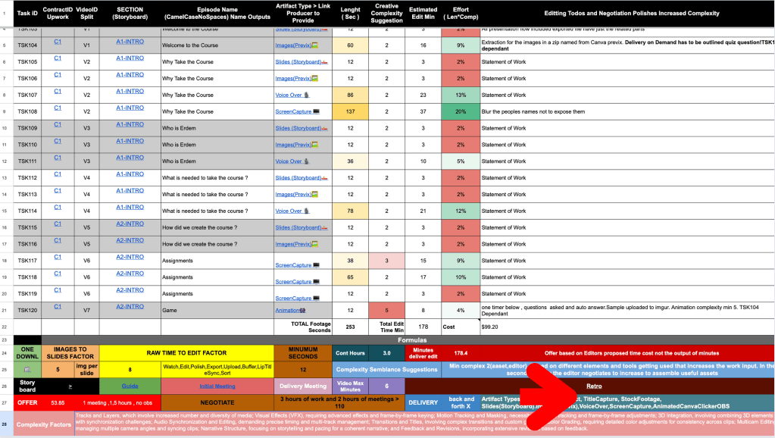The image size is (775, 438).
Task: Click the monitor icon in the TSK117 ScreenCapture cell
Action: [x=317, y=265]
